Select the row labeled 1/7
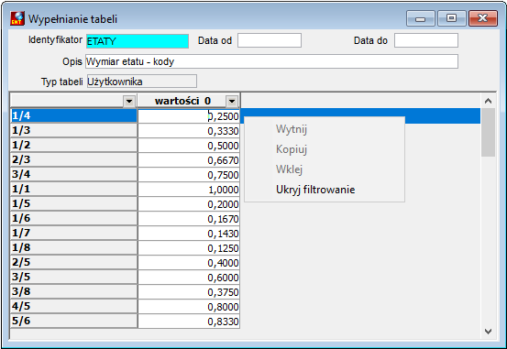 [73, 233]
